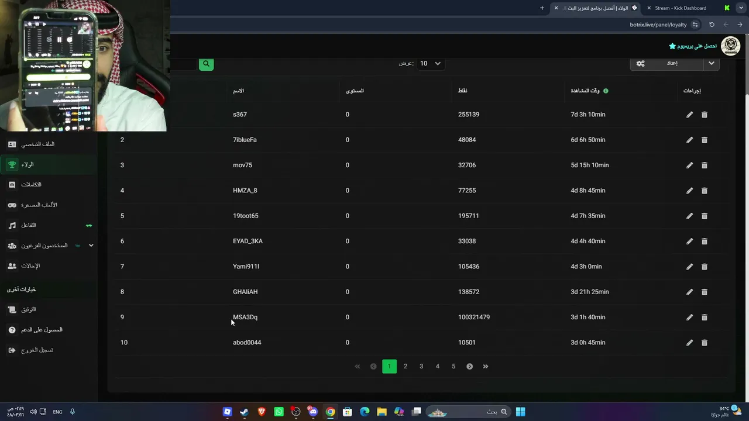Image resolution: width=749 pixels, height=421 pixels.
Task: Delete the mov75 entry
Action: (705, 165)
